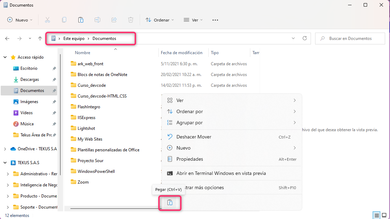The width and height of the screenshot is (390, 219).
Task: Click the Copy icon in toolbar
Action: coord(64,20)
